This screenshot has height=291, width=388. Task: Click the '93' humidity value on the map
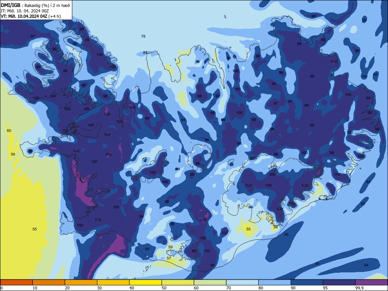click(x=364, y=20)
